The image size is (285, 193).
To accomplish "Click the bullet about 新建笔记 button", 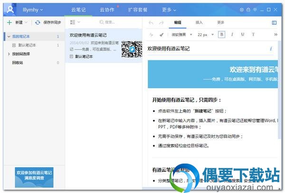I will coord(192,111).
